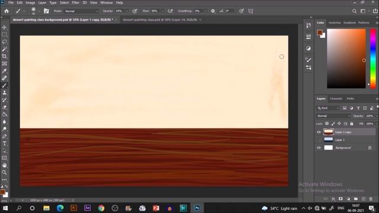Toggle pressure for opacity icon
379x213 pixels.
(135, 11)
